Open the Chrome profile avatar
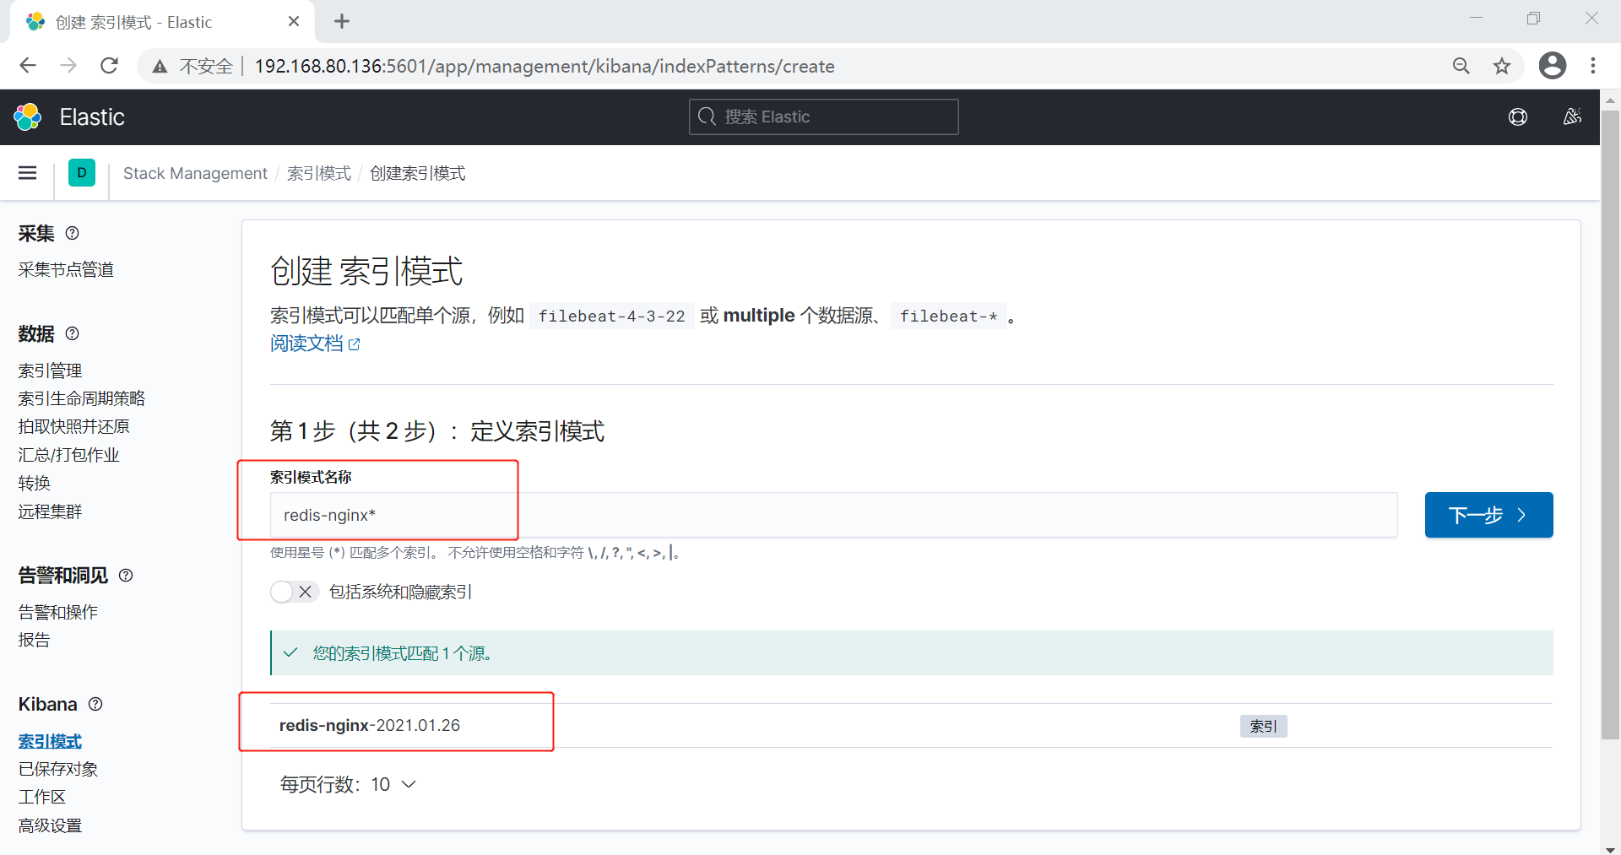The width and height of the screenshot is (1621, 855). [1553, 66]
